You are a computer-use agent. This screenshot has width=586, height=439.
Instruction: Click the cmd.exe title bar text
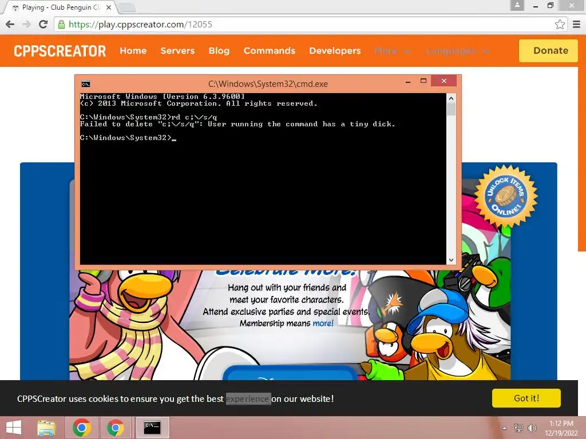[268, 84]
